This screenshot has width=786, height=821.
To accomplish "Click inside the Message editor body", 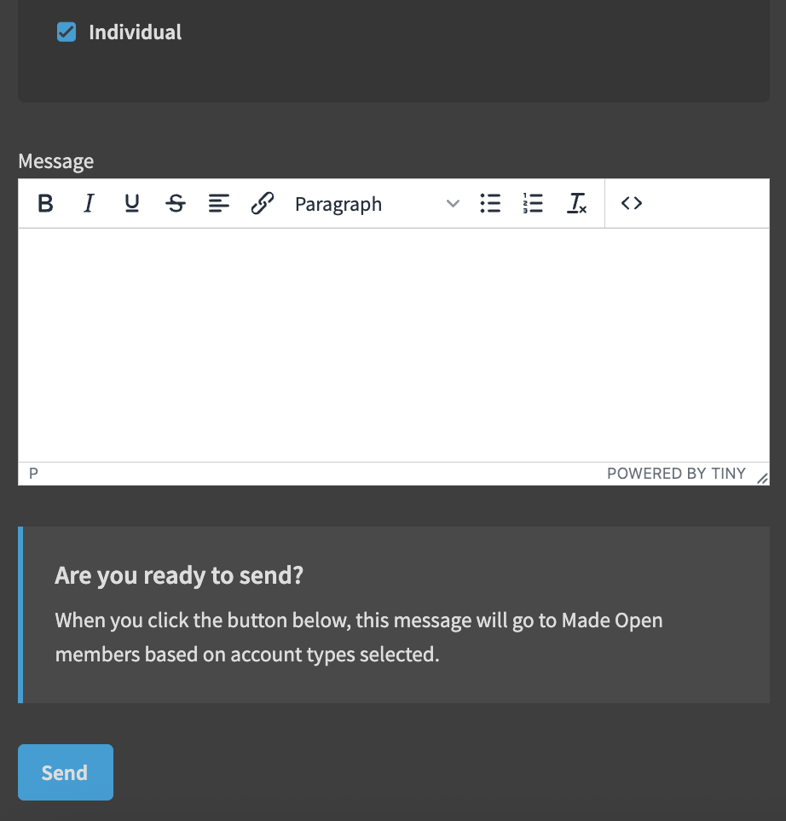I will (x=393, y=344).
